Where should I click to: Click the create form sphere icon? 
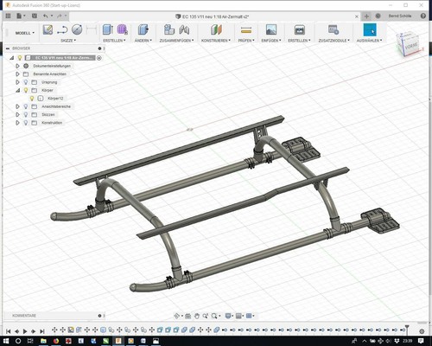(x=122, y=29)
